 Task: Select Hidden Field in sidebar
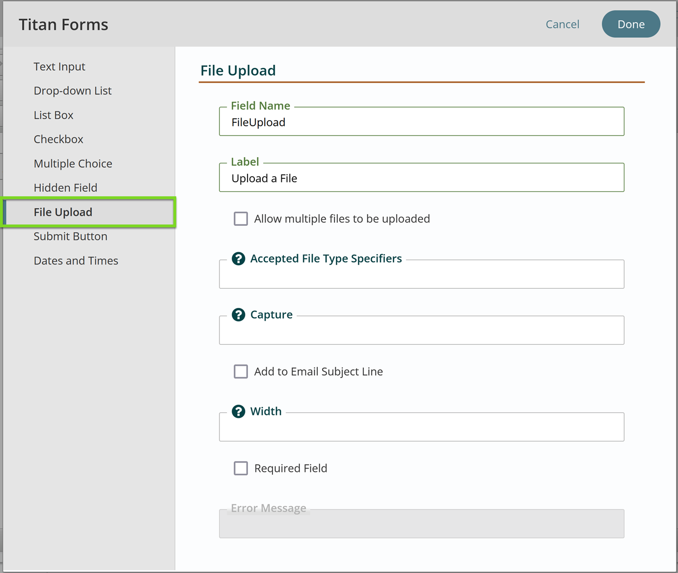coord(65,188)
